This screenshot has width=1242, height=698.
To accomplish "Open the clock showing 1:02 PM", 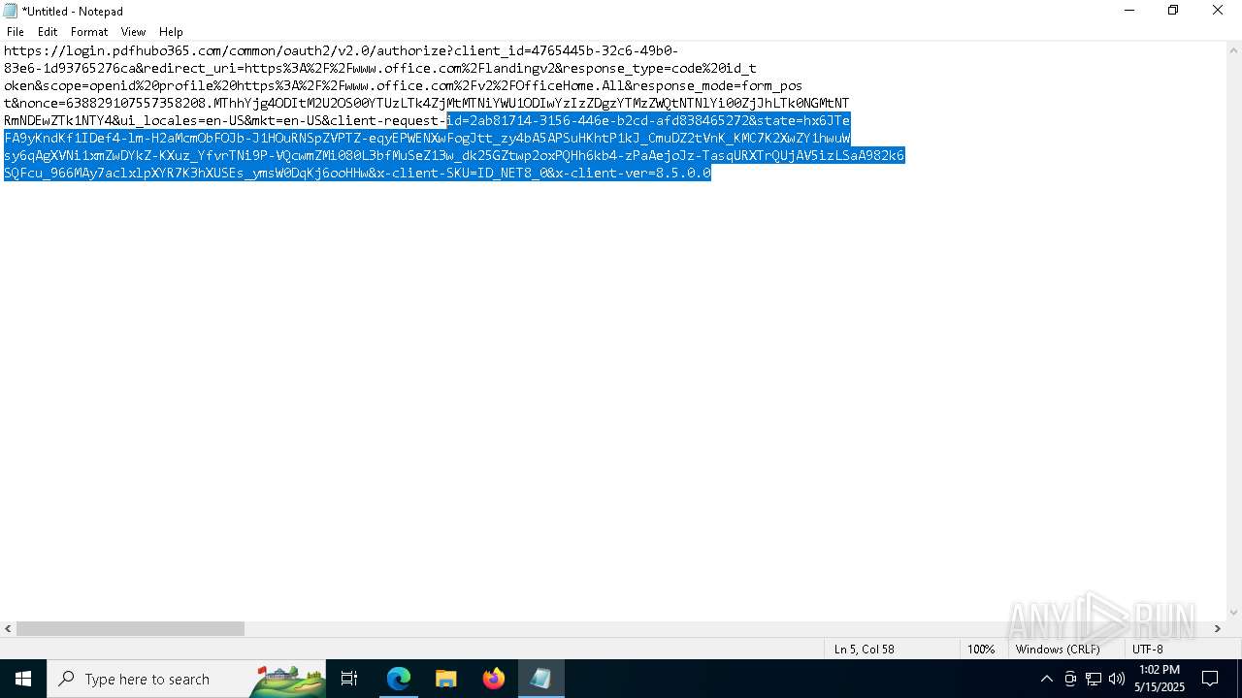I will 1159,679.
